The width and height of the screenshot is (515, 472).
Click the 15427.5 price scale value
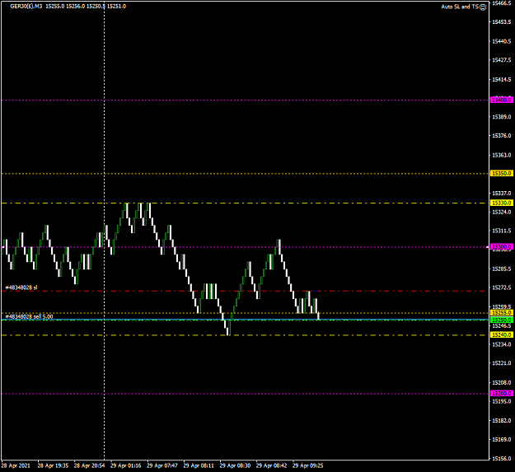[502, 60]
